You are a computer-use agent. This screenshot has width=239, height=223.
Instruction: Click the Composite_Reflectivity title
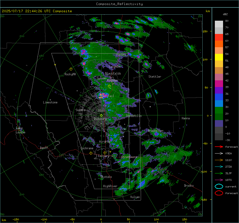click(119, 4)
